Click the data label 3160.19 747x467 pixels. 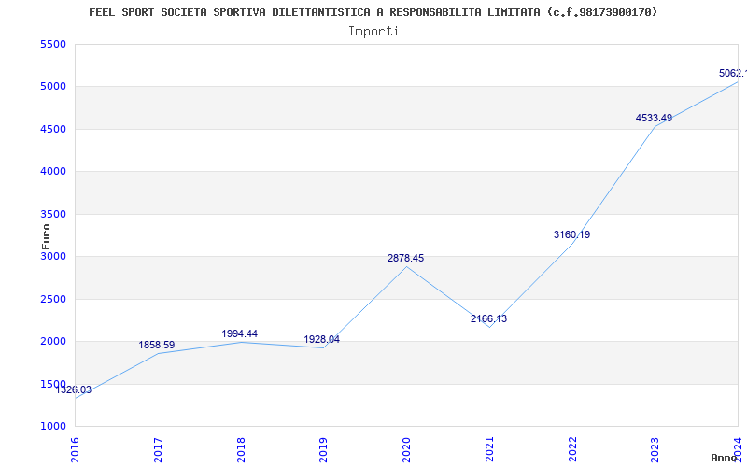tap(571, 234)
